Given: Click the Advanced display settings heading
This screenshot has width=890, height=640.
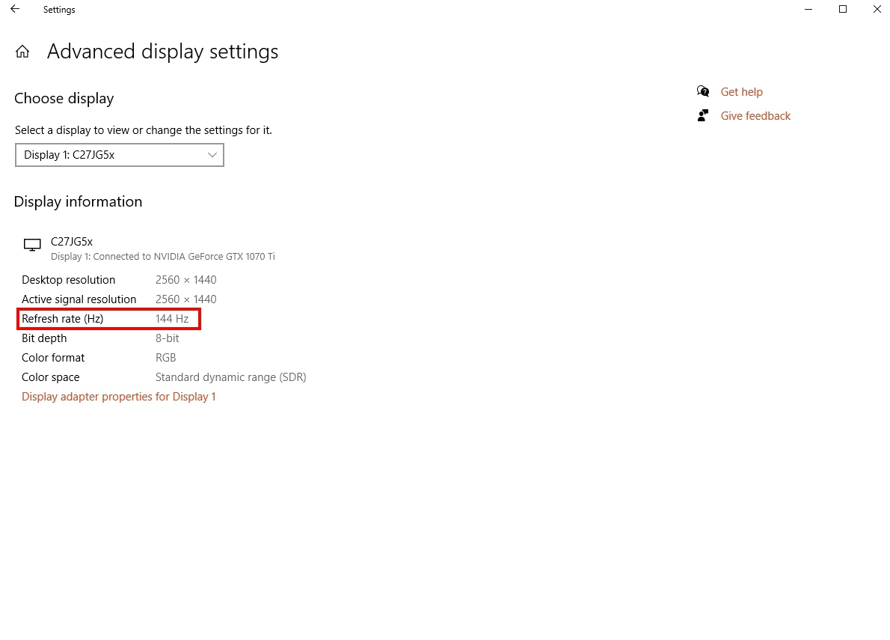Looking at the screenshot, I should [163, 52].
